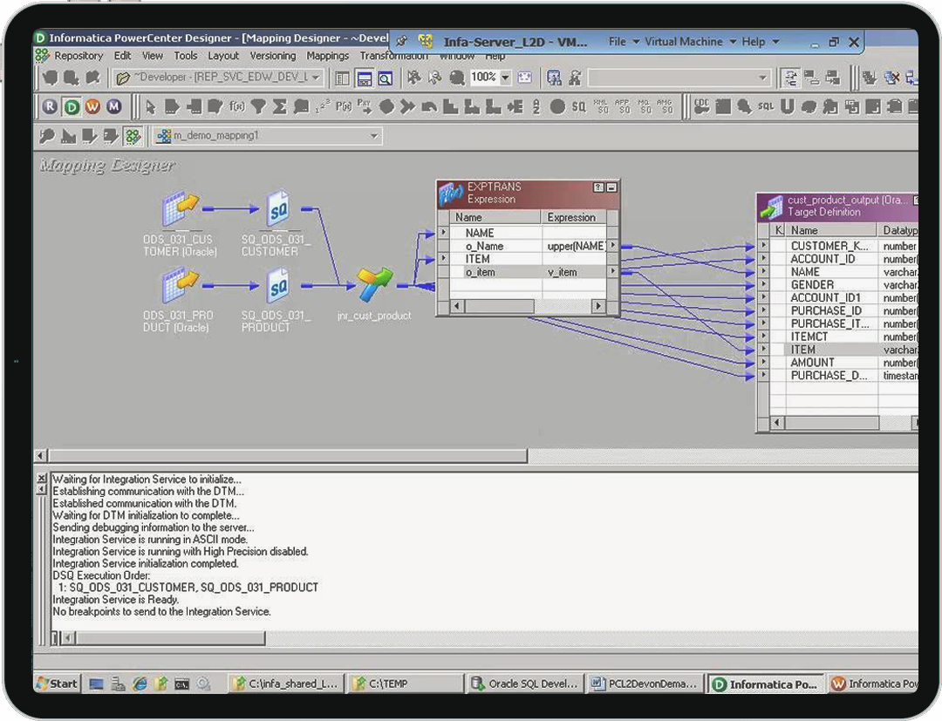
Task: Click the magnifier window icon beside the folder dropdown
Action: 386,78
